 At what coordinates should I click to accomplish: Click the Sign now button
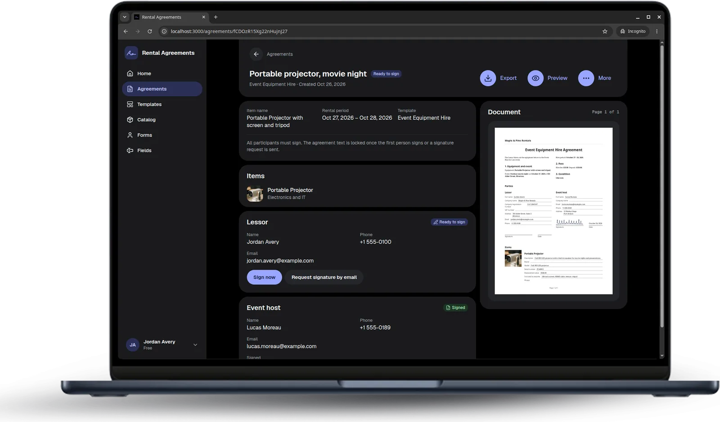coord(264,277)
